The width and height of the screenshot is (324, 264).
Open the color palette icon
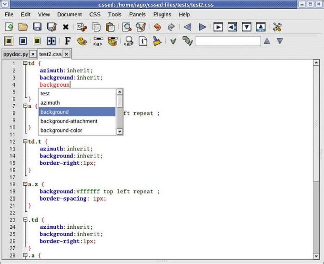tap(82, 41)
